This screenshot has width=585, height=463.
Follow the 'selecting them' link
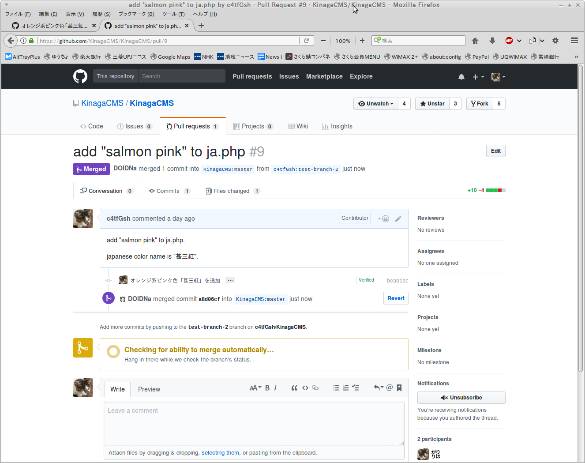220,453
